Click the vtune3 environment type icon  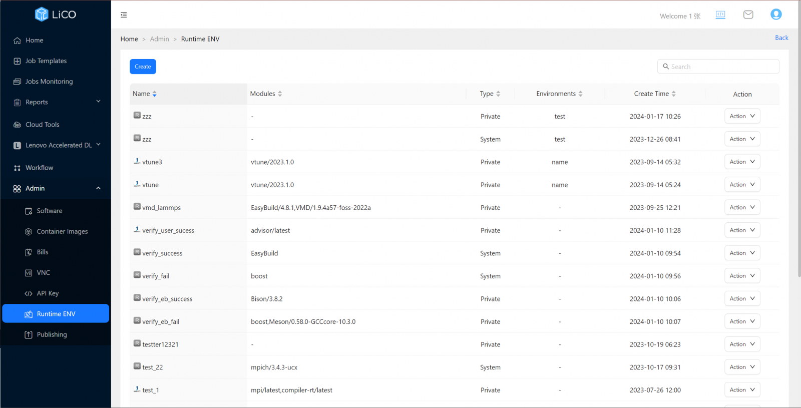[137, 161]
